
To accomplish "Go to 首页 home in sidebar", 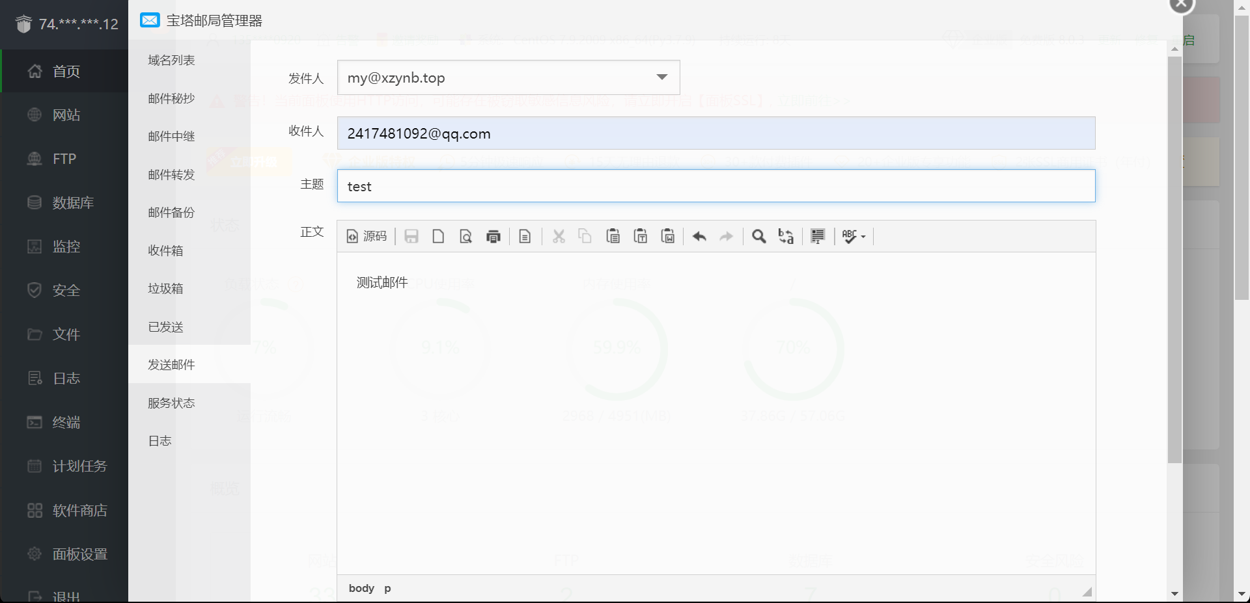I will pos(64,71).
